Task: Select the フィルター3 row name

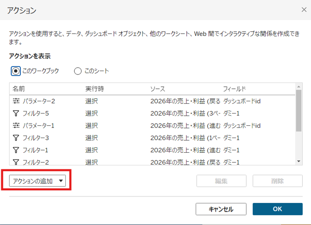Action: tap(36, 138)
